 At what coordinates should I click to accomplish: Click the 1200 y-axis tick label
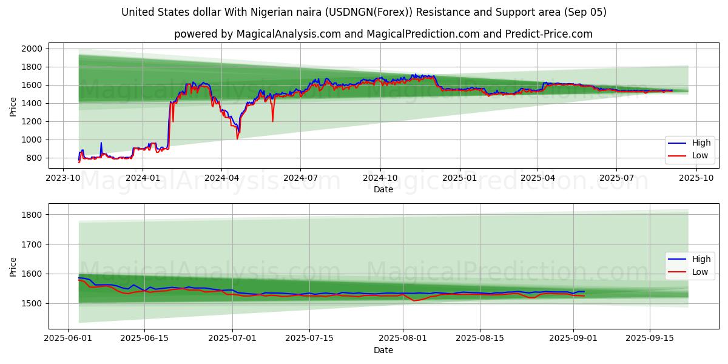click(32, 121)
